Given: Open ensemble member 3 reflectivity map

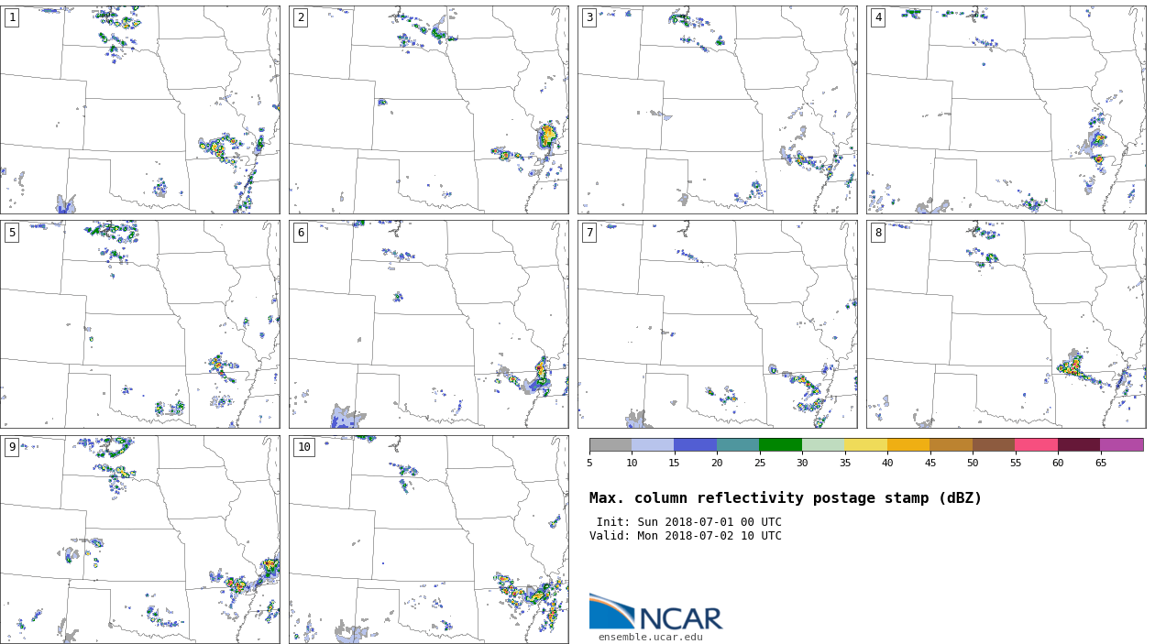Looking at the screenshot, I should pyautogui.click(x=717, y=110).
